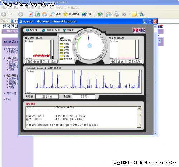Click the 종합결과 scrollbar thumb
This screenshot has width=179, height=167.
pyautogui.click(x=139, y=115)
